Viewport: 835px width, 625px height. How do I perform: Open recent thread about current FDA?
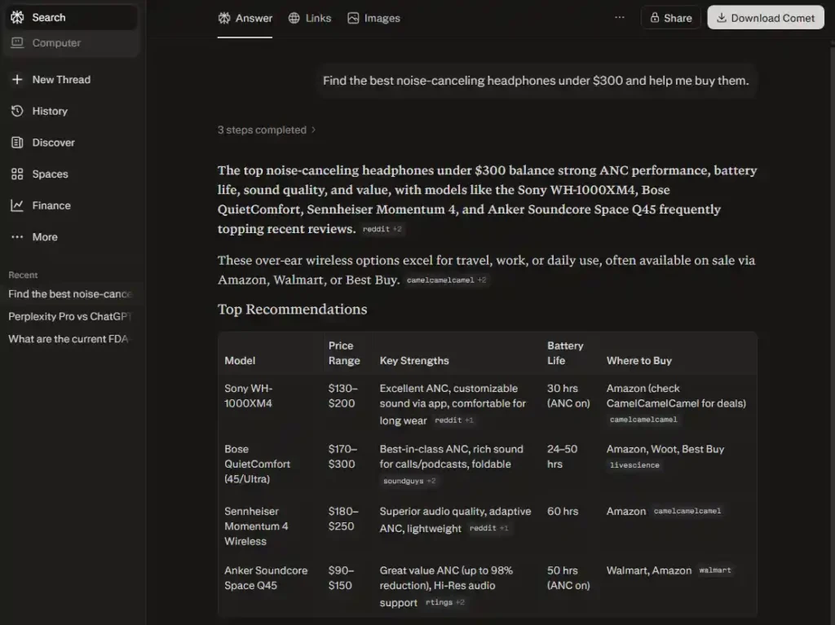(x=70, y=339)
